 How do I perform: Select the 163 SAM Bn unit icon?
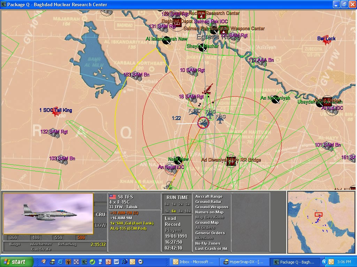pyautogui.click(x=137, y=77)
